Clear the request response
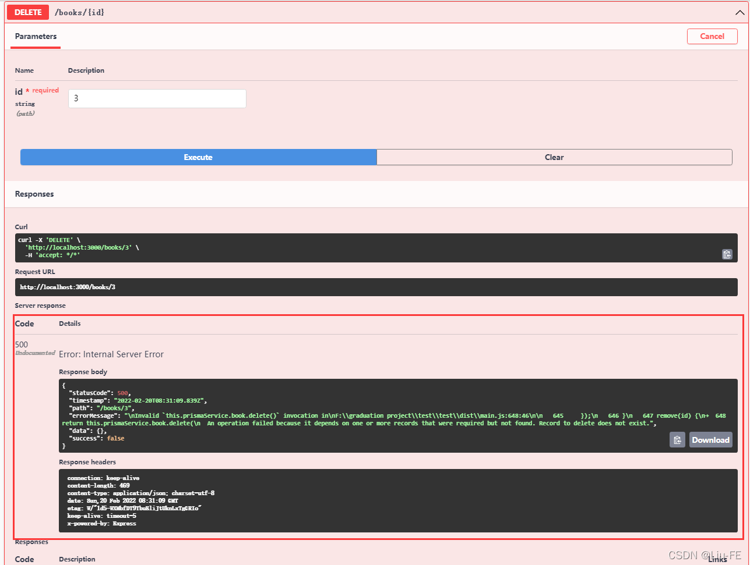 pos(554,157)
